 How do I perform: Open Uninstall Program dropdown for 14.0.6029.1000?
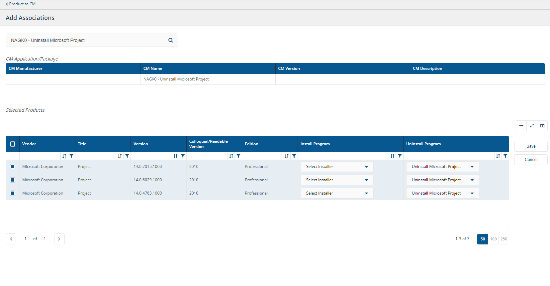pyautogui.click(x=442, y=180)
